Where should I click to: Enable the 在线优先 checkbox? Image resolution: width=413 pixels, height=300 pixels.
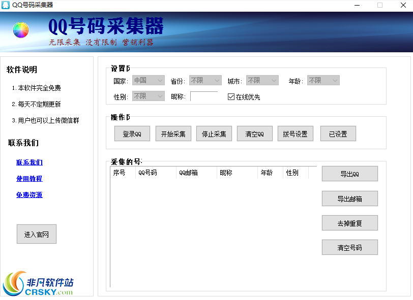click(x=231, y=96)
